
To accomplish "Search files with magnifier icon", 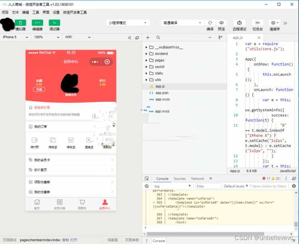I will click(158, 37).
